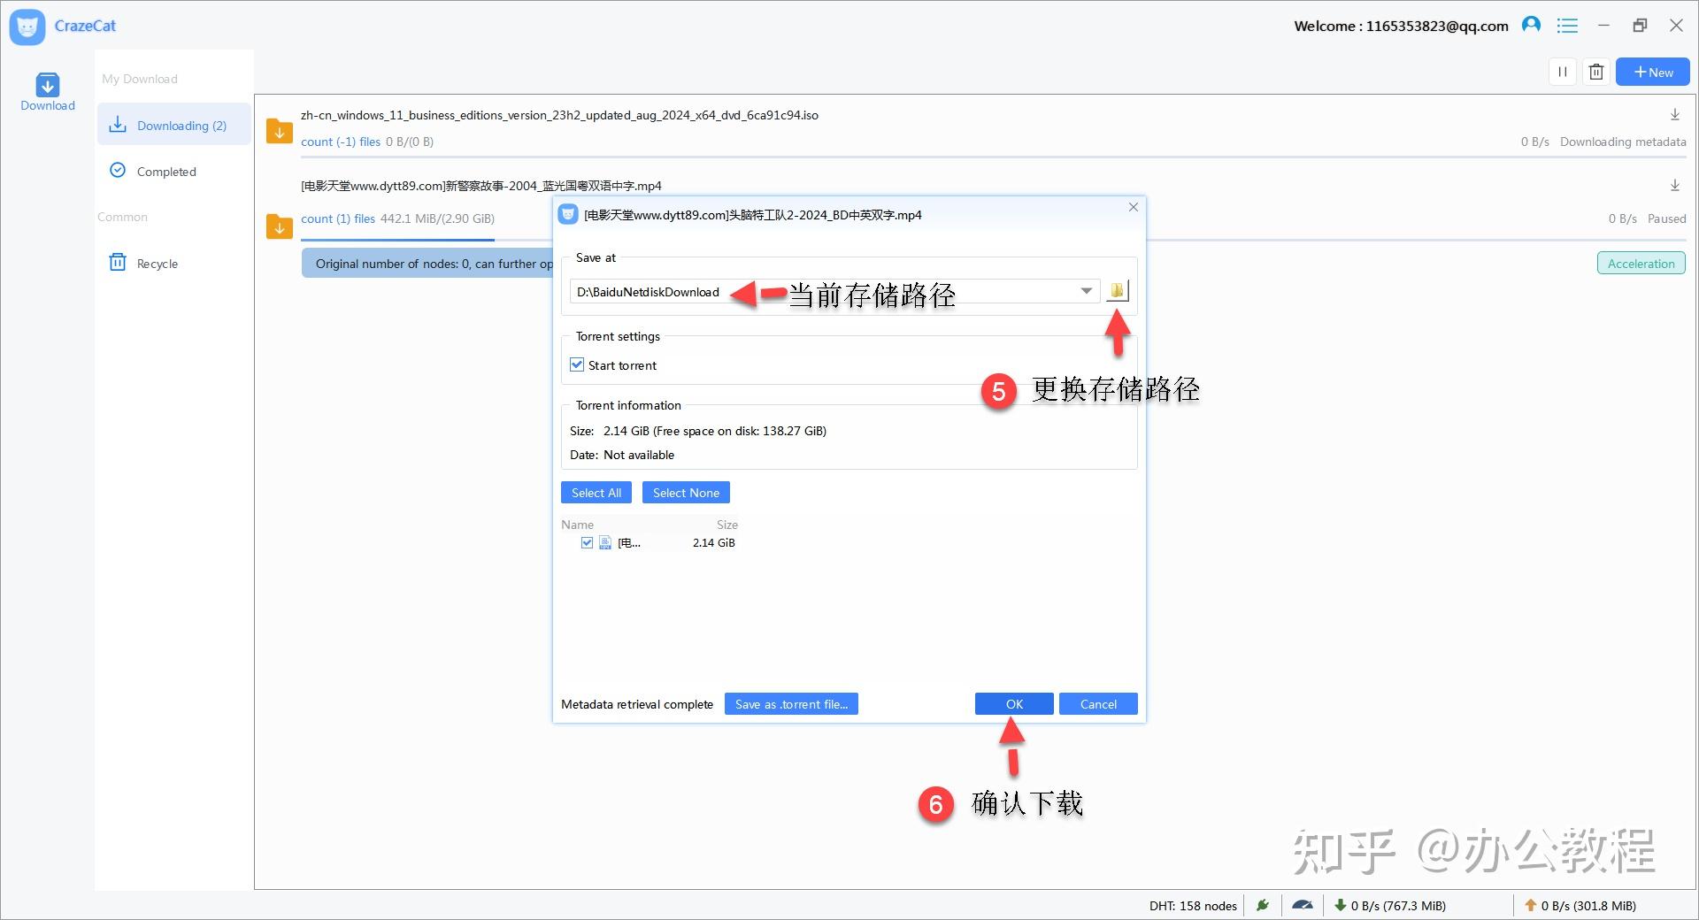Open the Recycle section
The height and width of the screenshot is (920, 1699).
pos(144,263)
